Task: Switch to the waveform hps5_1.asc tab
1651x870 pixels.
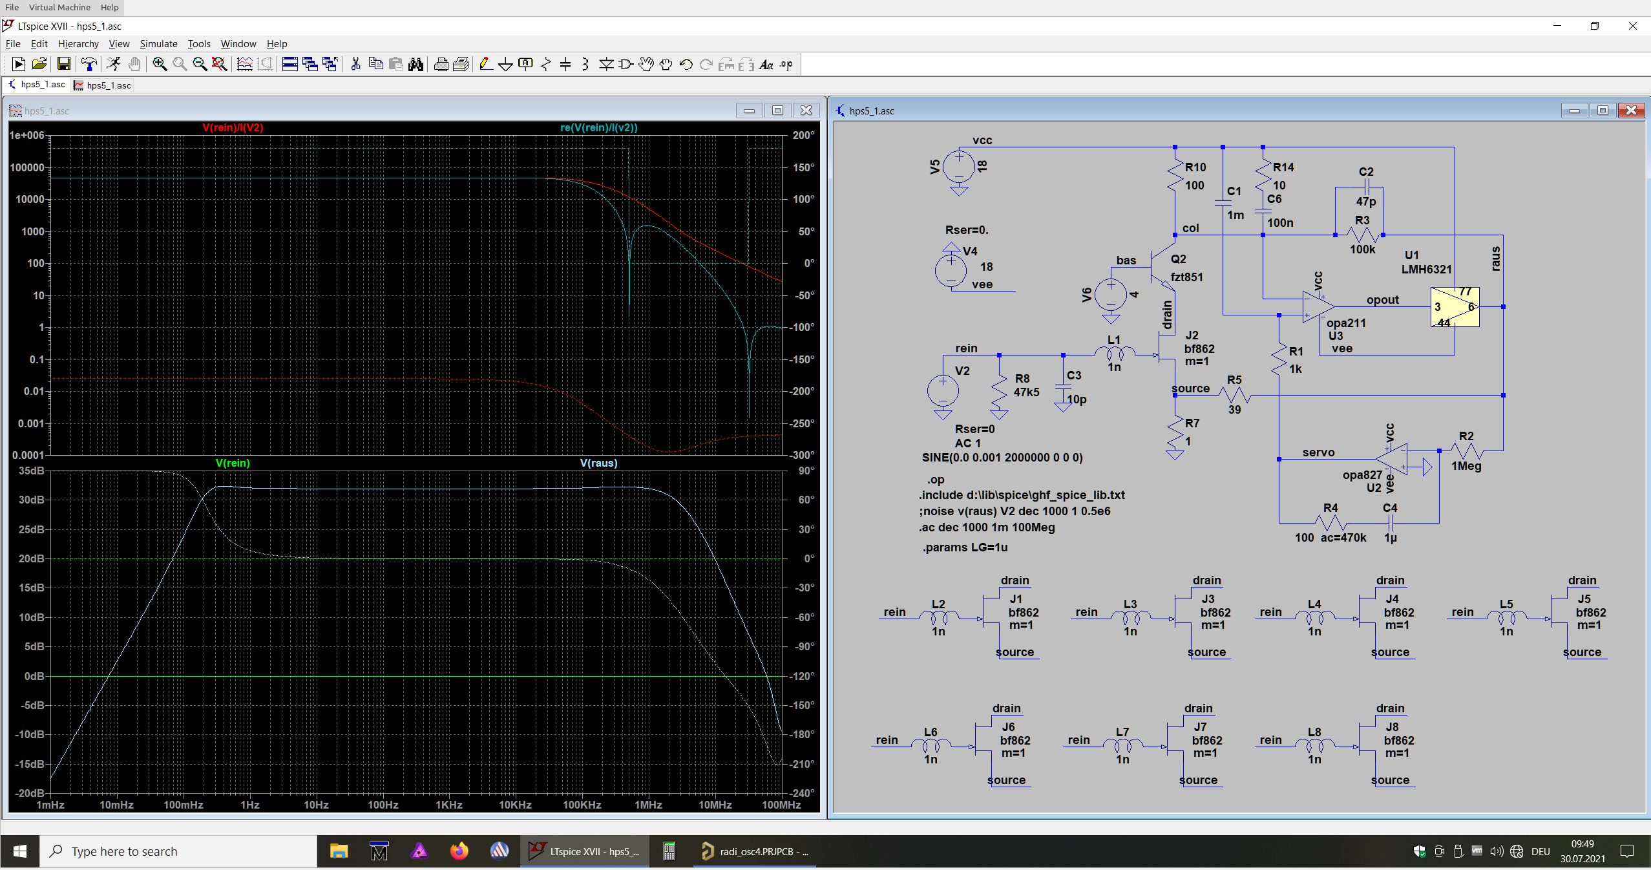Action: coord(102,85)
